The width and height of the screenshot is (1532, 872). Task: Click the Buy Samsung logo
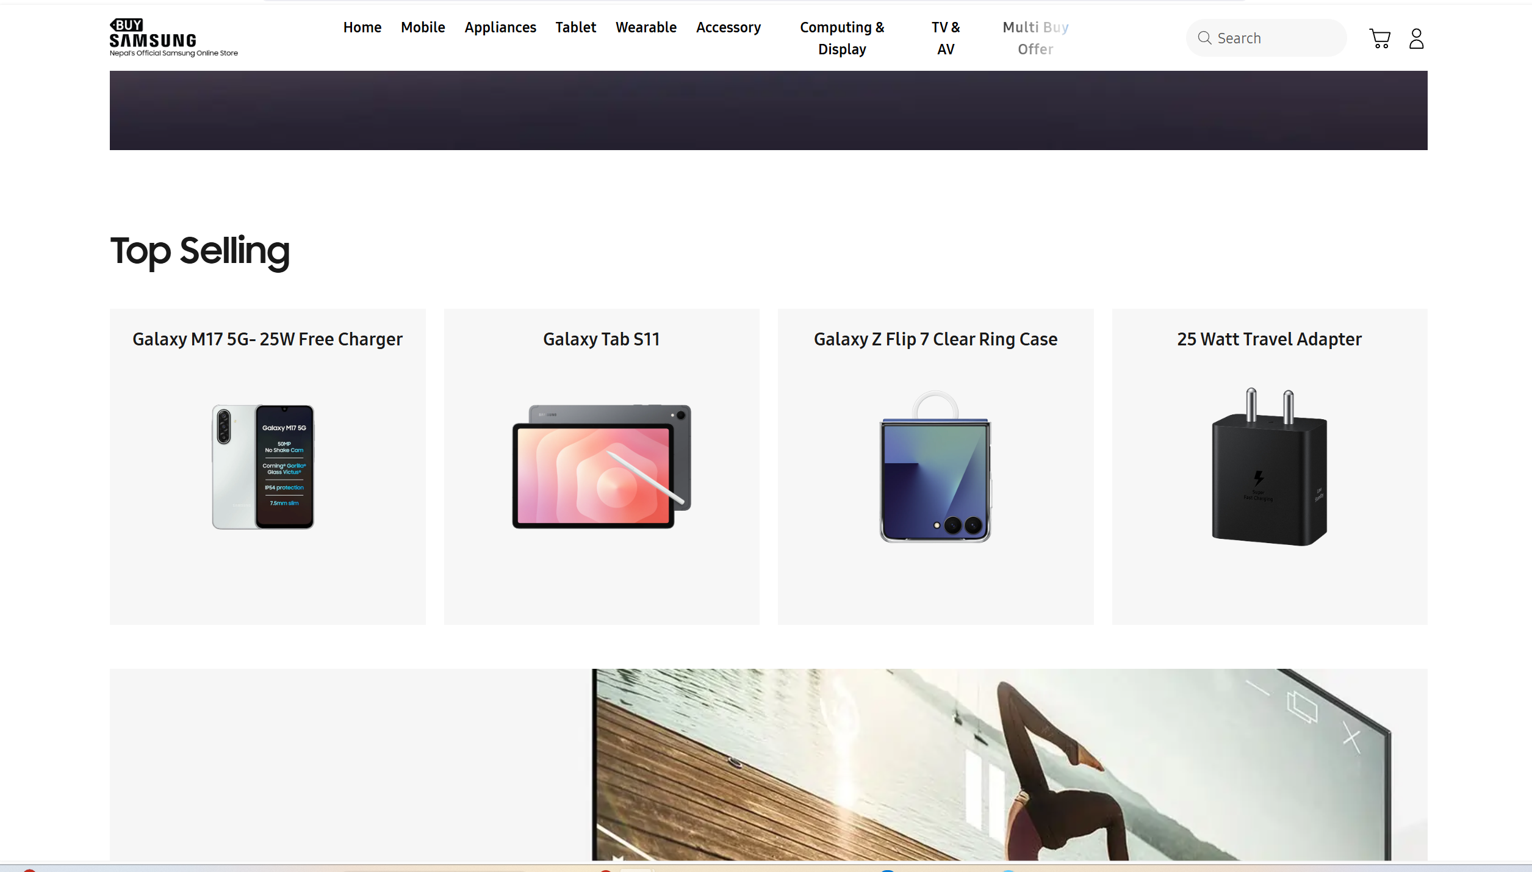173,37
